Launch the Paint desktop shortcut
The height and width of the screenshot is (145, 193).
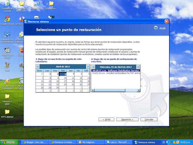click(7, 67)
